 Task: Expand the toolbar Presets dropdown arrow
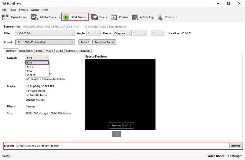point(177,17)
